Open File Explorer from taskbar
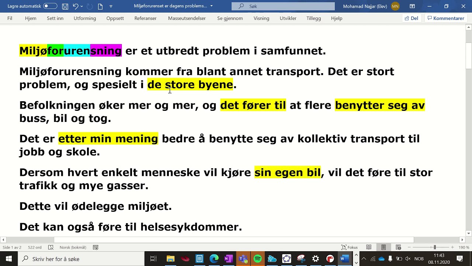This screenshot has width=472, height=266. [170, 259]
